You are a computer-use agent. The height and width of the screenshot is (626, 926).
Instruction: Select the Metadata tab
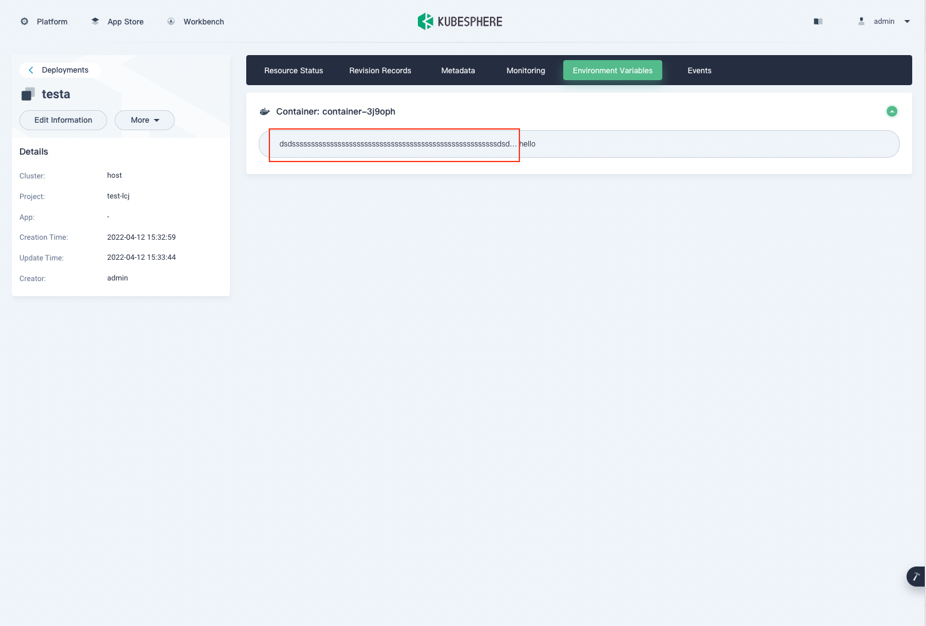point(457,70)
